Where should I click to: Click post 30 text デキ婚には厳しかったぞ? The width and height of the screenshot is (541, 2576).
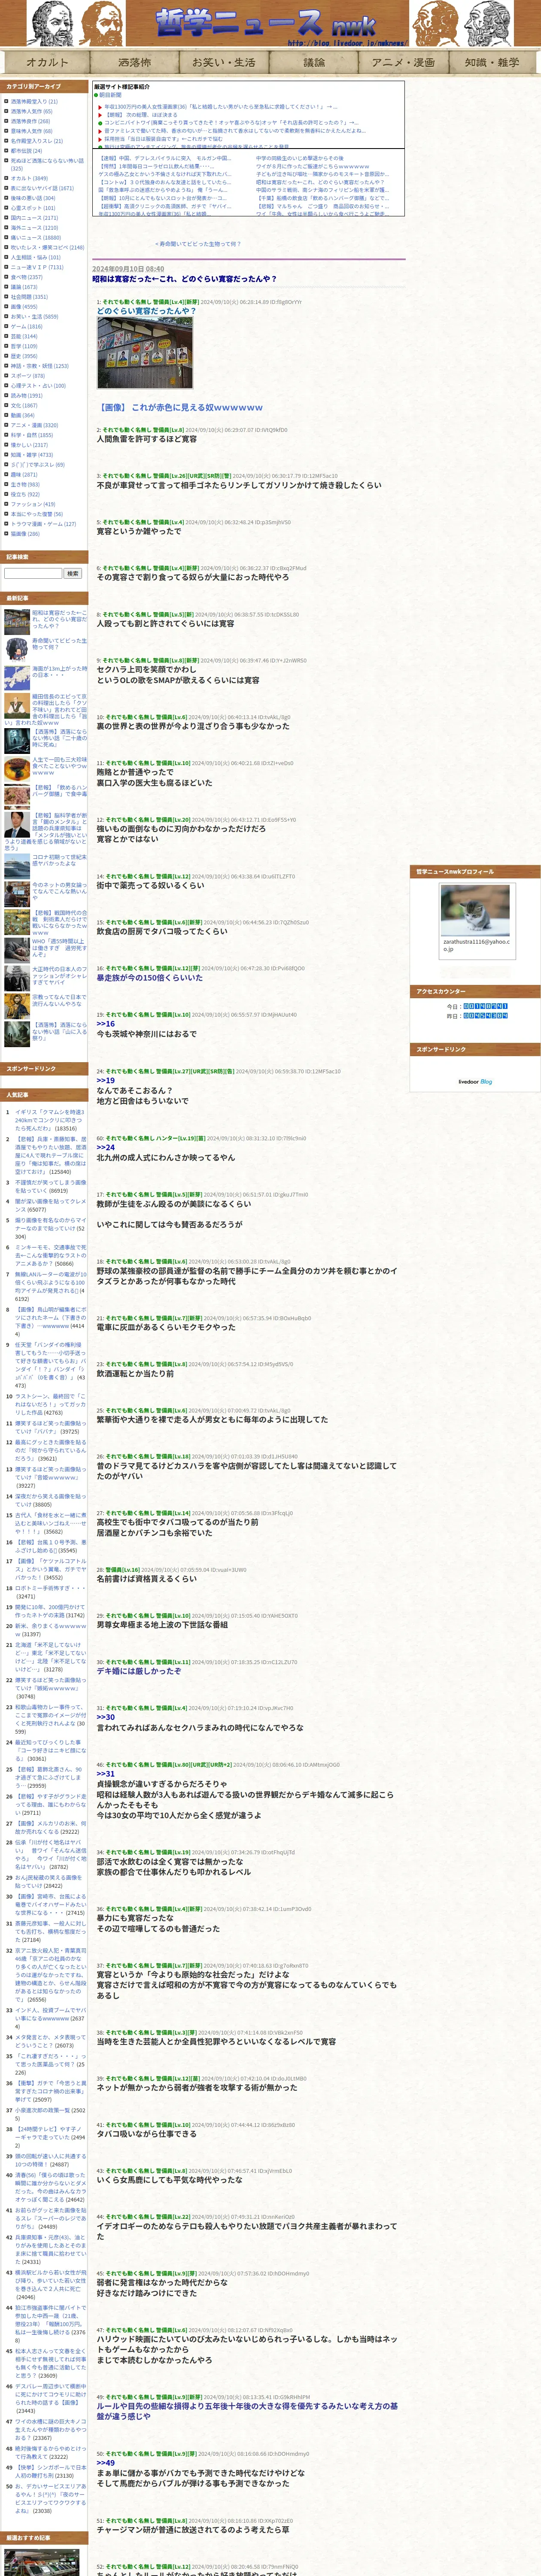coord(139,1670)
